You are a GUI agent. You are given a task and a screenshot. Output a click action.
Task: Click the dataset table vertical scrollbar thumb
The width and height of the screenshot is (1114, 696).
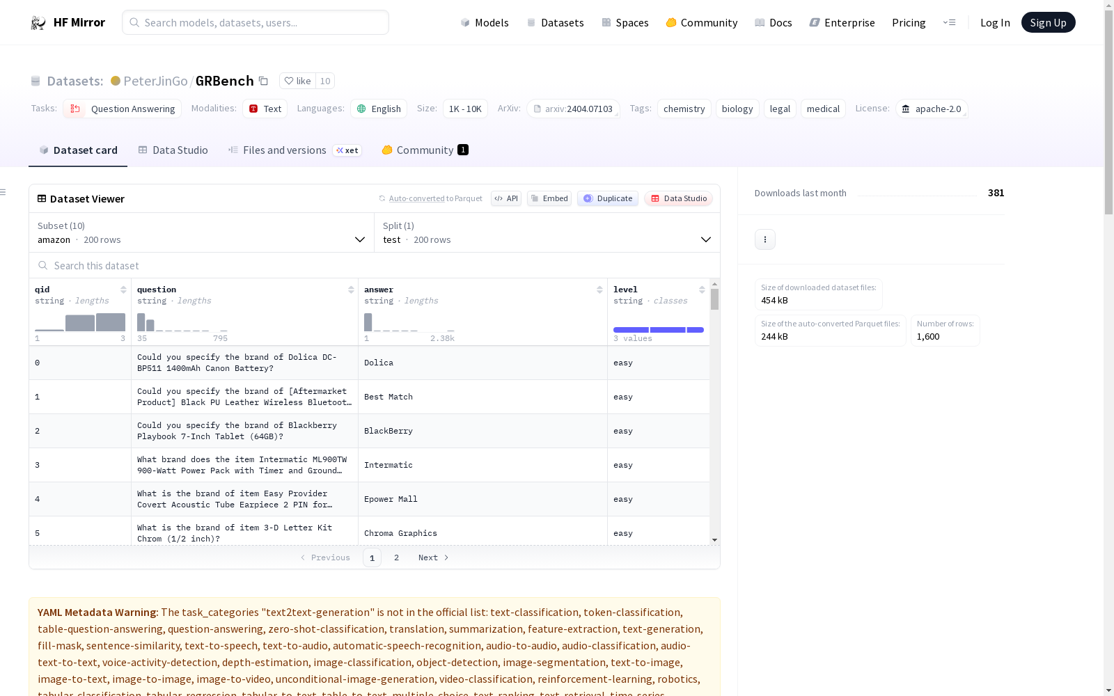[714, 299]
